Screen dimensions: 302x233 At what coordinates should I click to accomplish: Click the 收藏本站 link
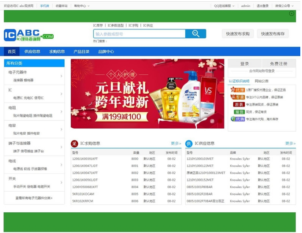62,6
